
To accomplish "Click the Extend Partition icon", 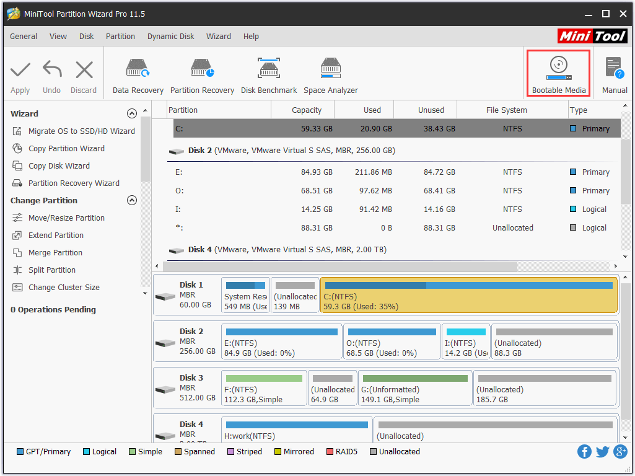I will 17,235.
